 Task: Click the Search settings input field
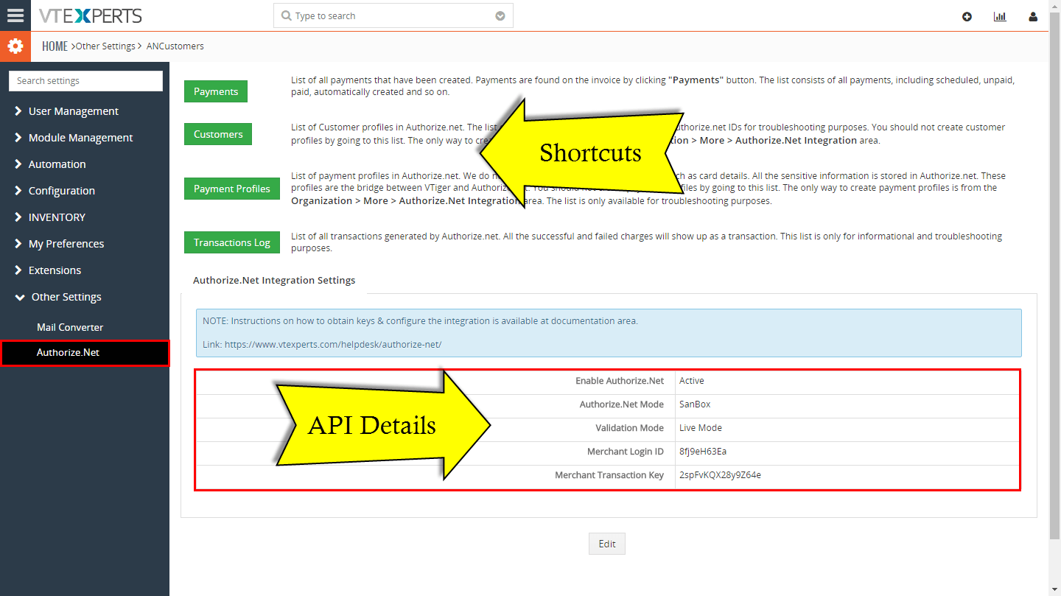[85, 81]
